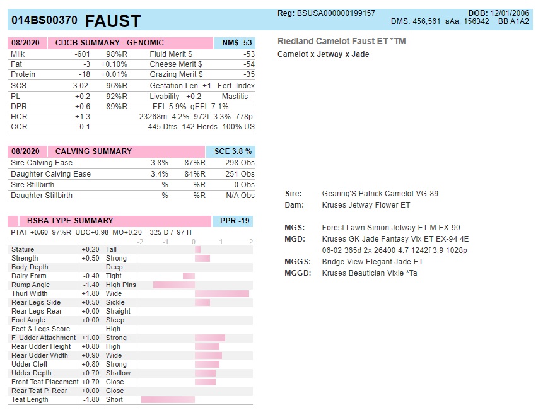The image size is (555, 417).
Task: Open MGS Forest Lawn Simon Jetway entry
Action: coord(390,228)
